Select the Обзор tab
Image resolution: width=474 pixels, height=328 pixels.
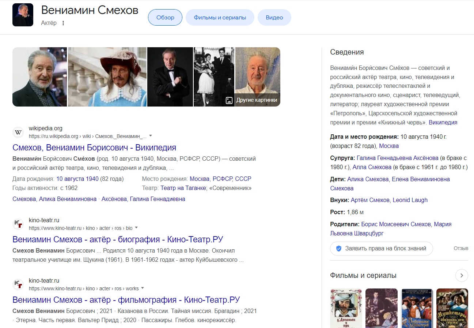(x=165, y=18)
